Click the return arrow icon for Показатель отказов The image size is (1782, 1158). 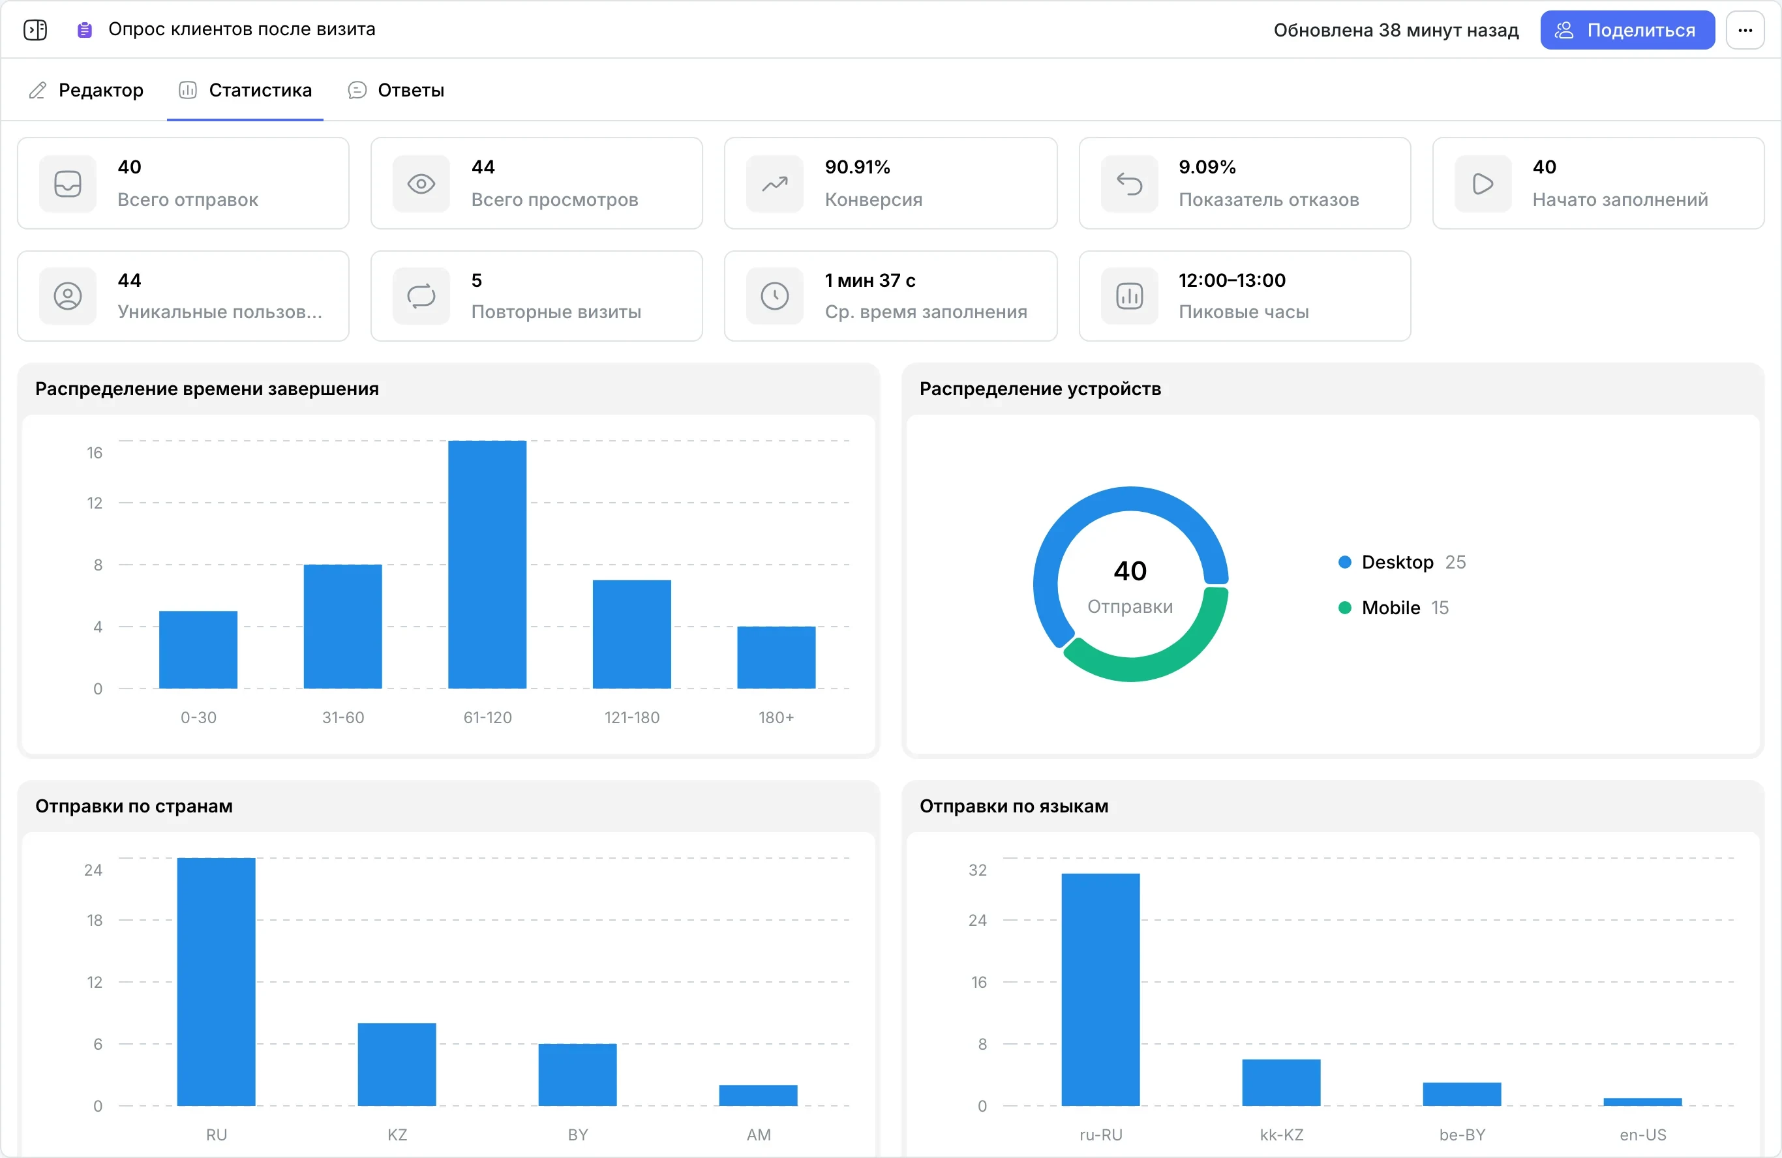coord(1129,183)
